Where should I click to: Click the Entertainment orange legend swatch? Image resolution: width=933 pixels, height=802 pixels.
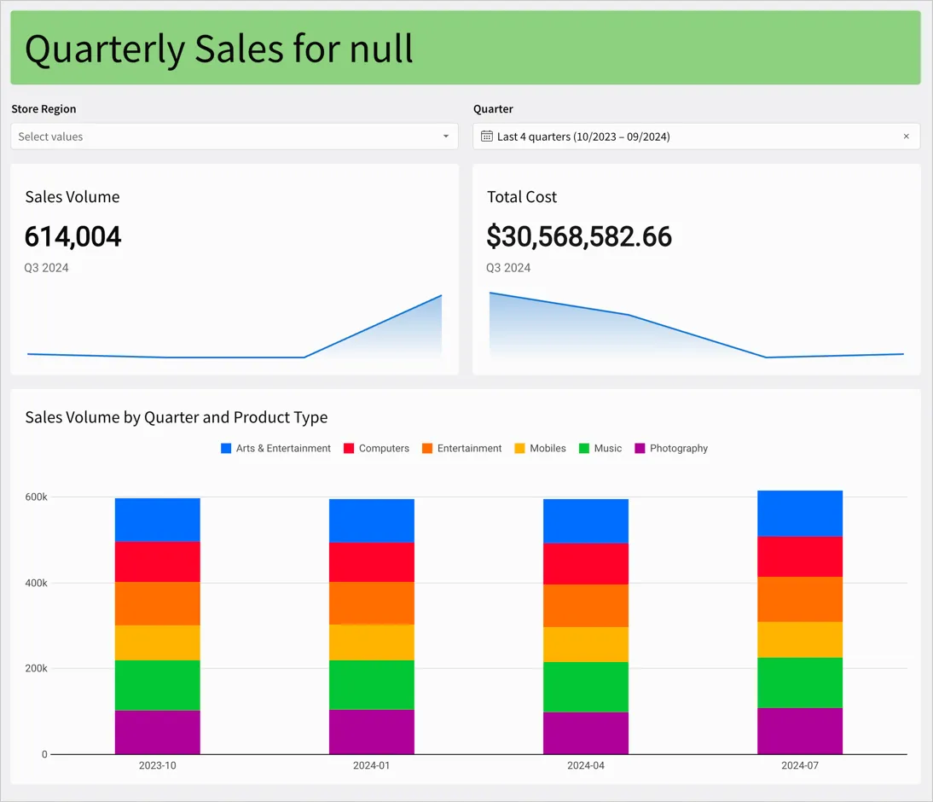tap(427, 448)
